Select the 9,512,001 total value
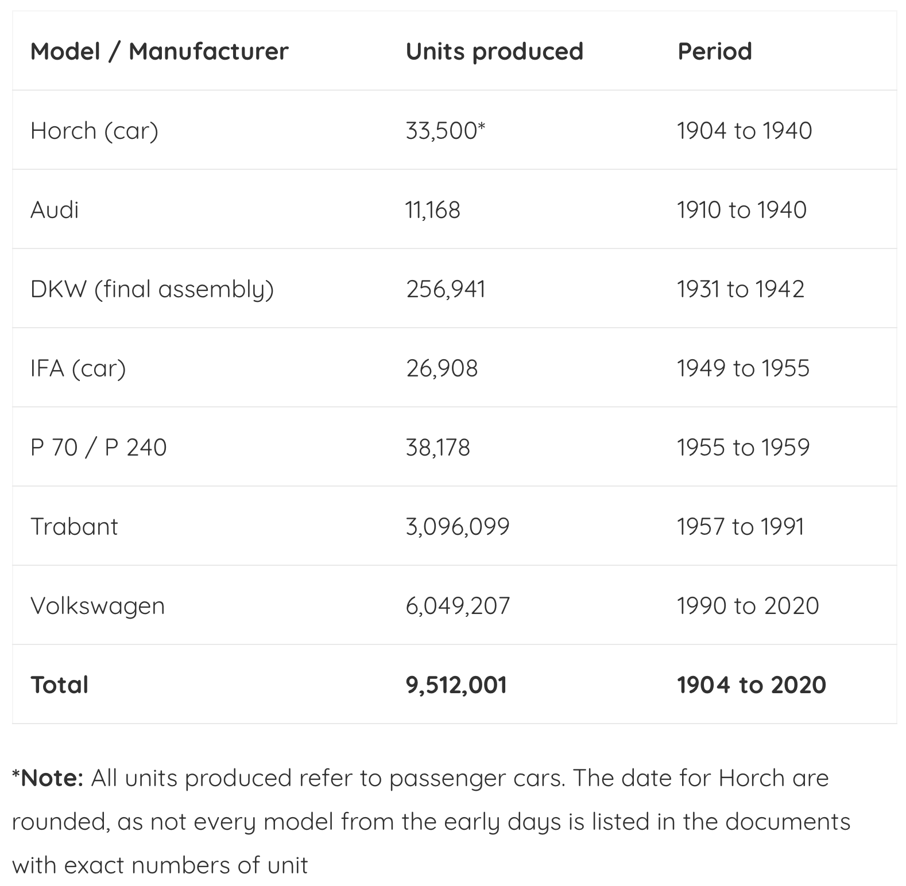Screen dimensions: 906x886 [456, 685]
